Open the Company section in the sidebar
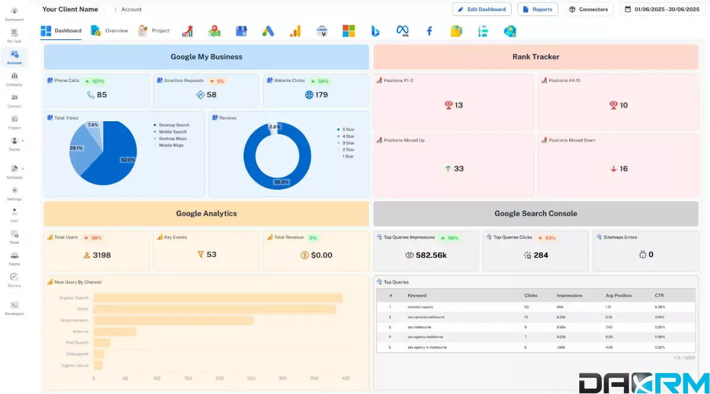Image resolution: width=710 pixels, height=394 pixels. 14,78
